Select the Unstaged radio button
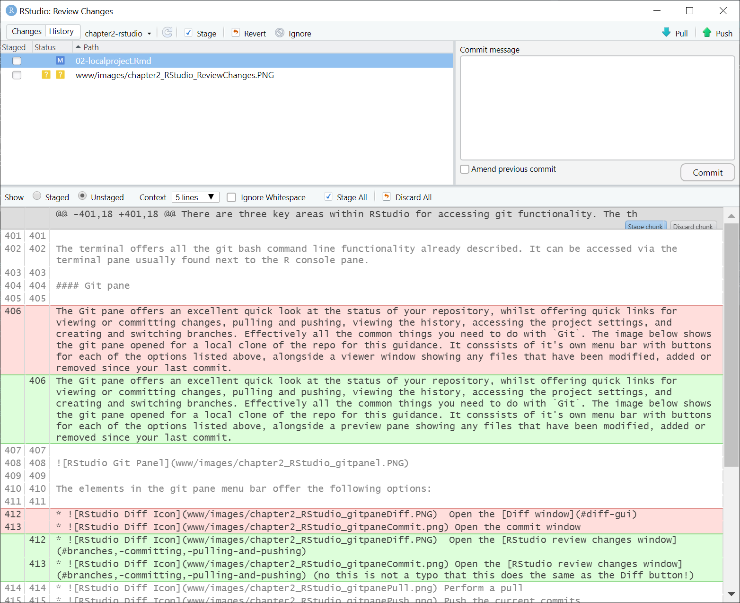740x603 pixels. tap(82, 196)
